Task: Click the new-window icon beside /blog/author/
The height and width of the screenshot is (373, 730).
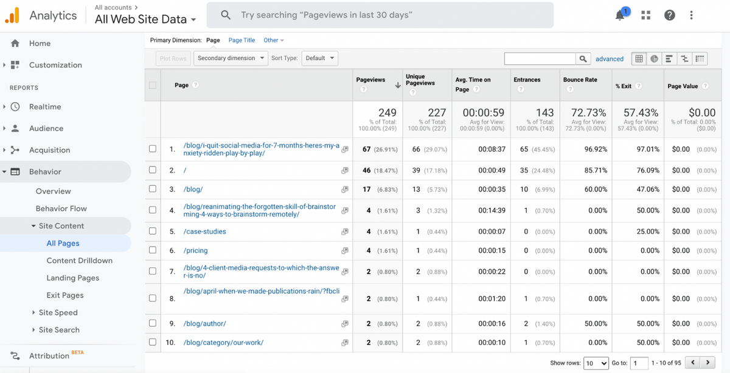Action: (345, 324)
